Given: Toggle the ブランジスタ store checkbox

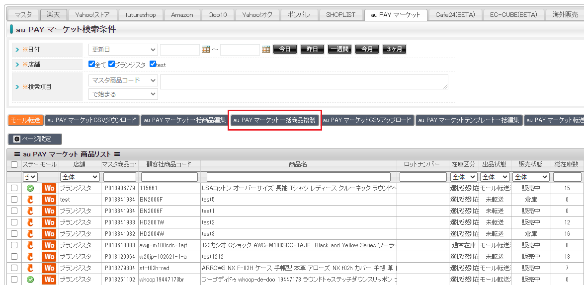Looking at the screenshot, I should click(112, 64).
